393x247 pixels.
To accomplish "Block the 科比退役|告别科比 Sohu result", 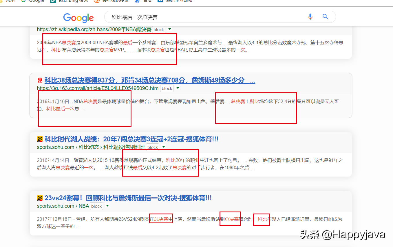I will click(153, 147).
